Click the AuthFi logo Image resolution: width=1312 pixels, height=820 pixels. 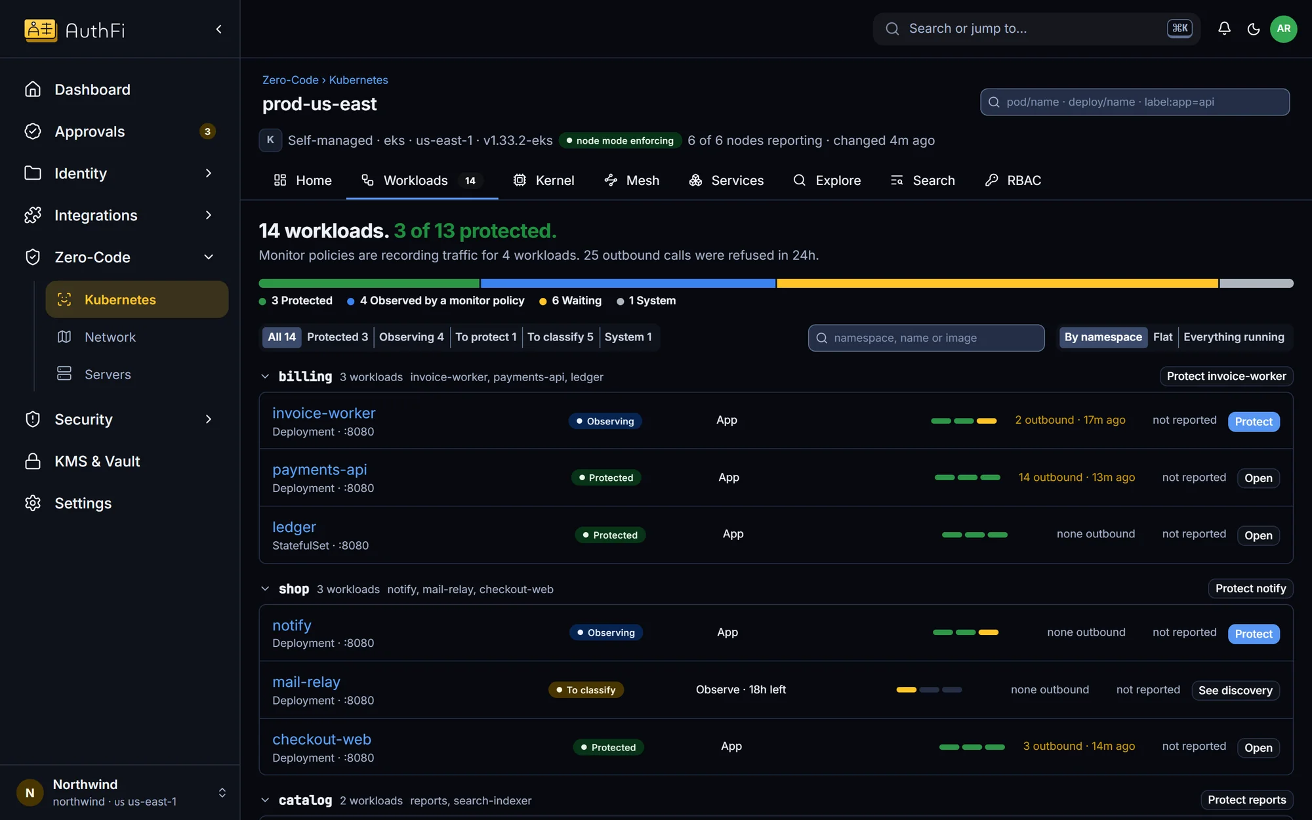(x=75, y=30)
